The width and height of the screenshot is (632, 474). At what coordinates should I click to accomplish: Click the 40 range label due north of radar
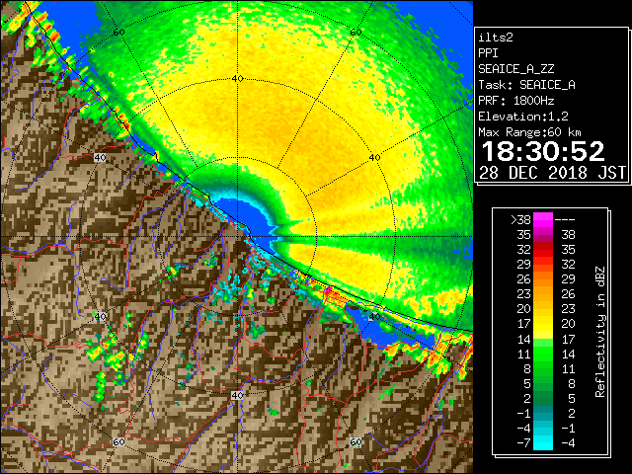(237, 79)
